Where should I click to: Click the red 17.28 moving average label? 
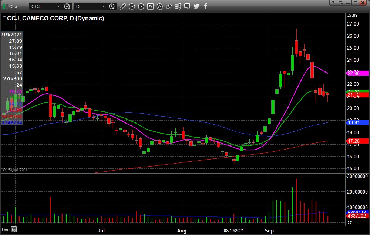(x=357, y=141)
